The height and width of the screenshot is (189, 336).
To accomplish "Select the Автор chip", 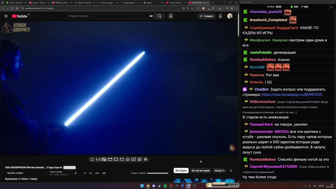I will (220, 171).
